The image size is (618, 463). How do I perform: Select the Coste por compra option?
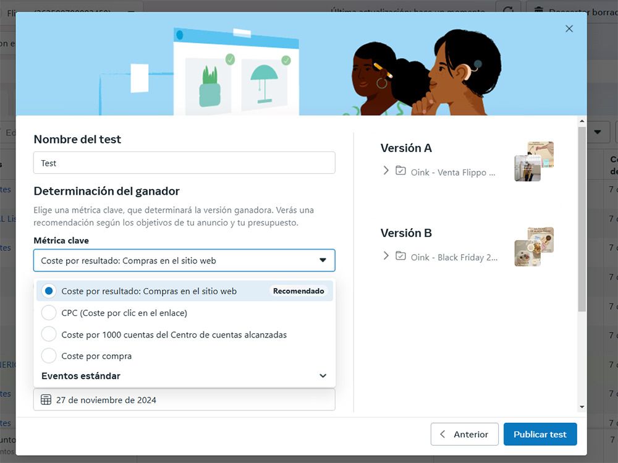[49, 356]
